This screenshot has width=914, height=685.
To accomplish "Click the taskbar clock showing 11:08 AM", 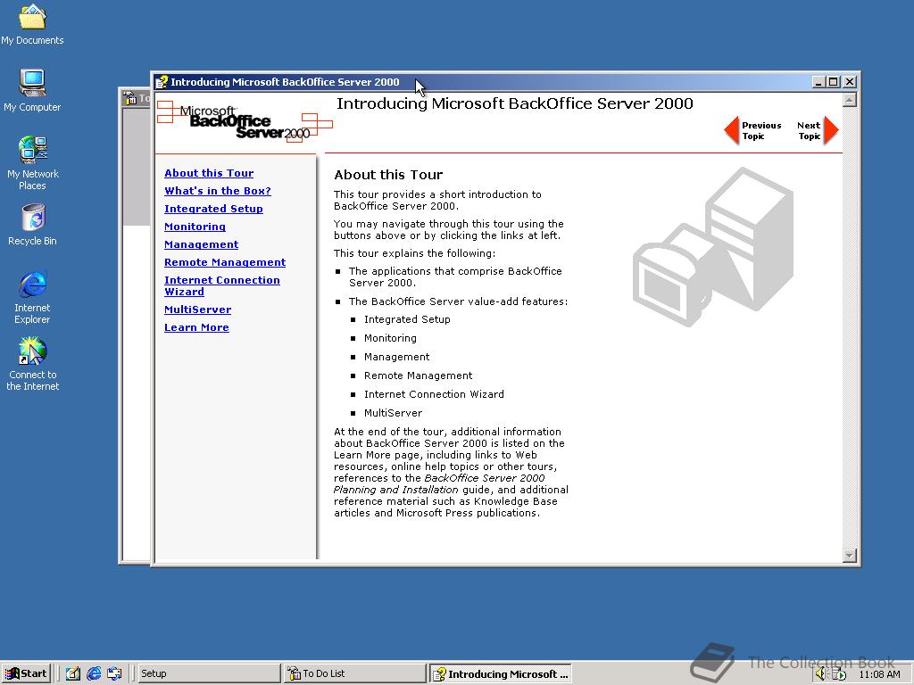I will pos(879,674).
